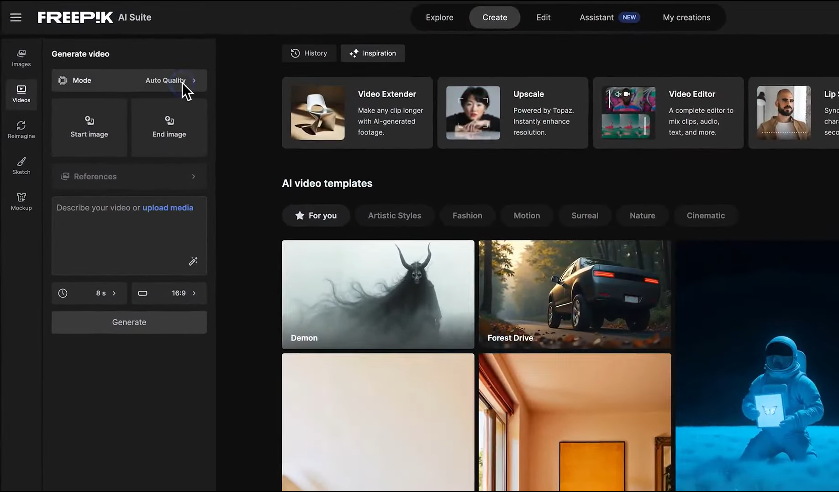Viewport: 839px width, 492px height.
Task: Click the Generate button
Action: (x=129, y=322)
